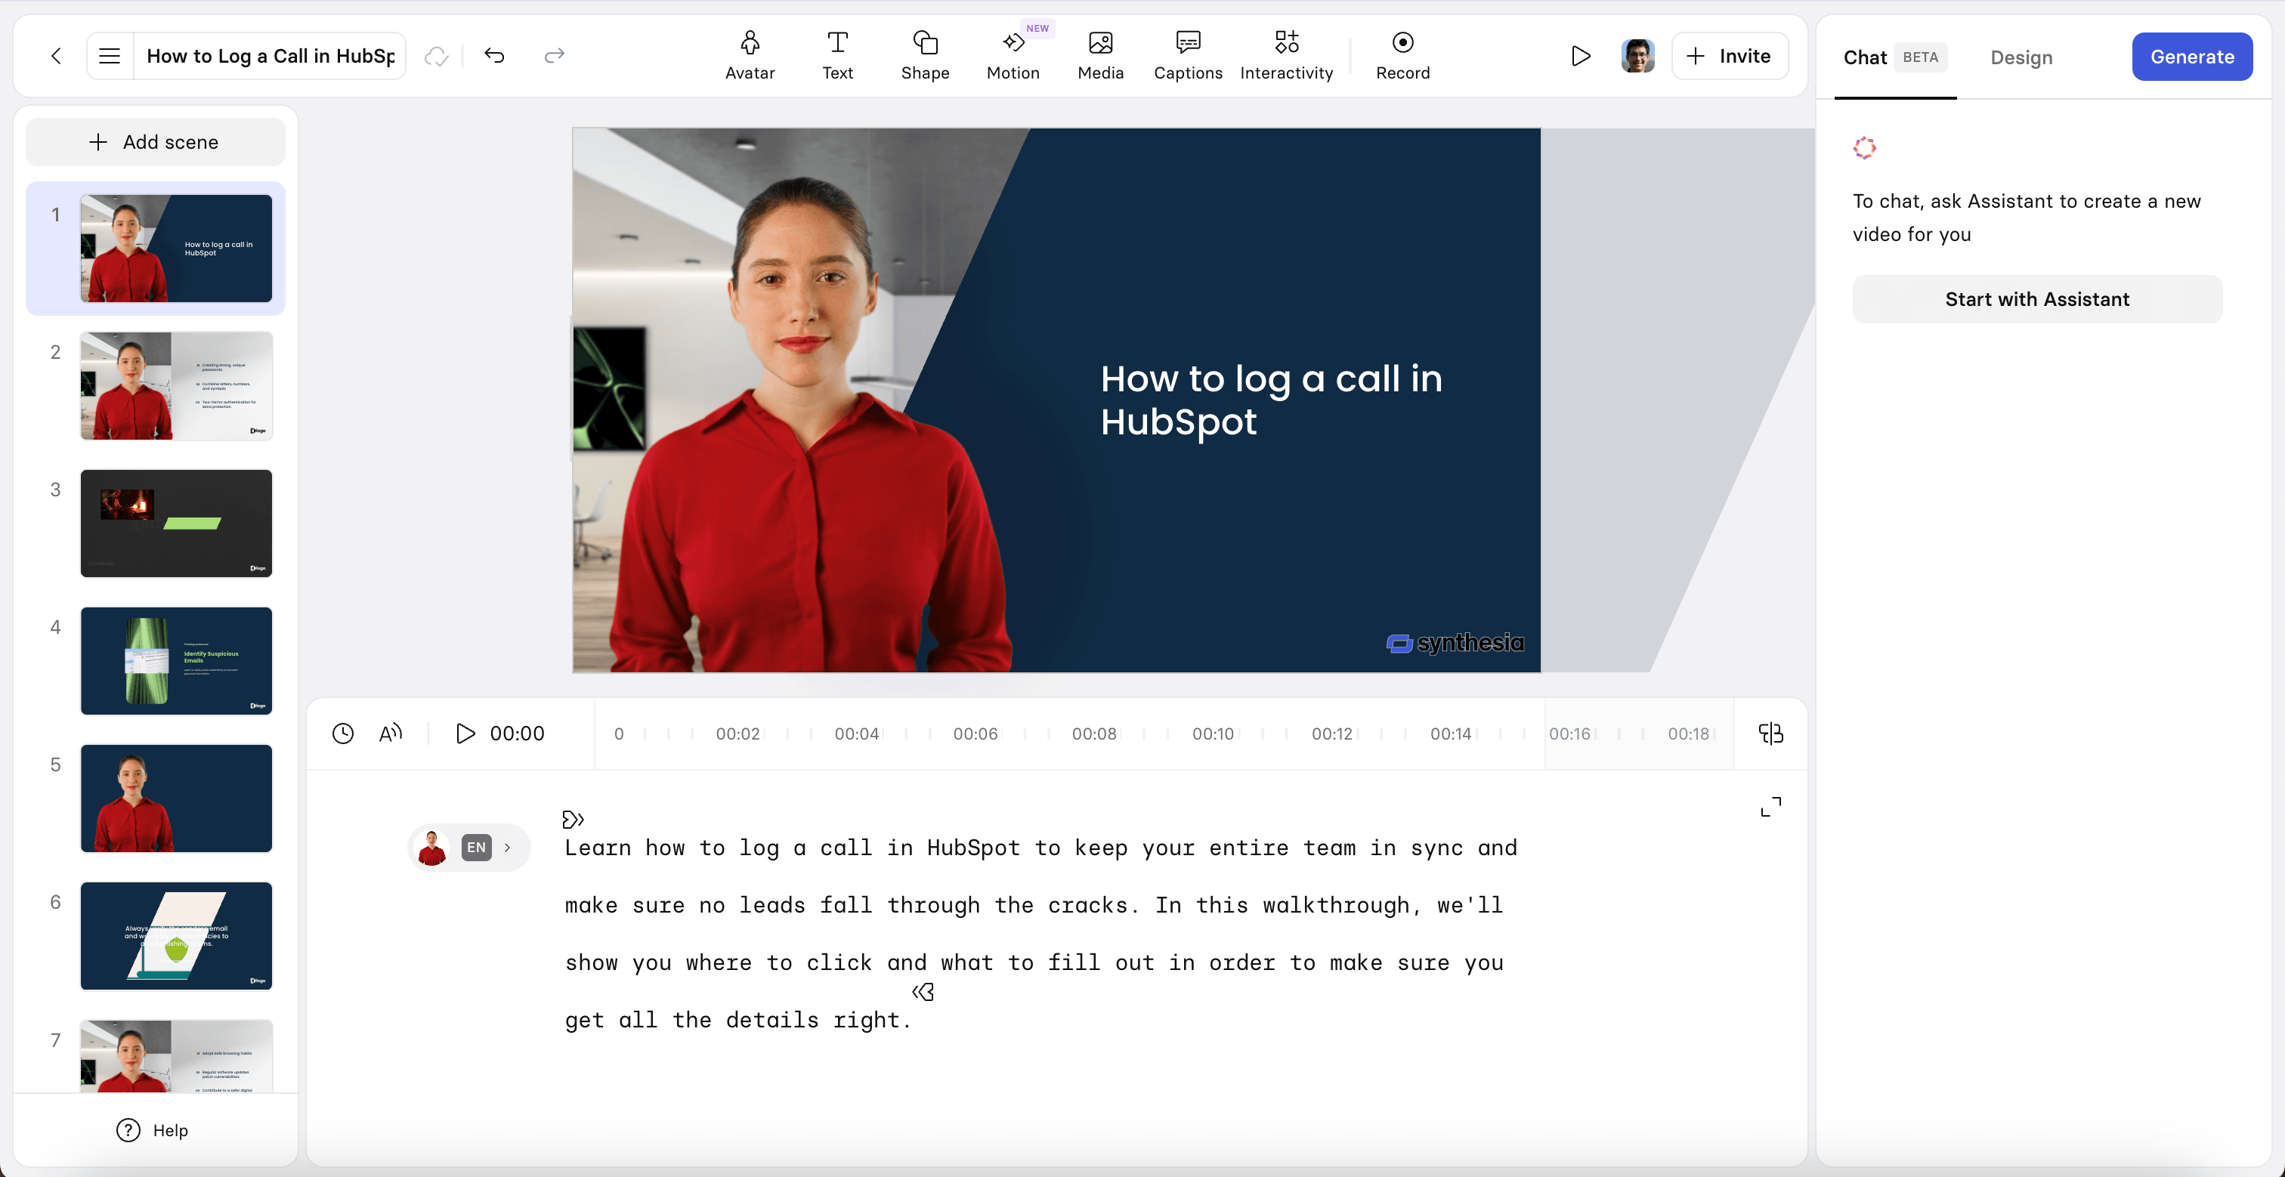Select scene 4 thumbnail

177,661
